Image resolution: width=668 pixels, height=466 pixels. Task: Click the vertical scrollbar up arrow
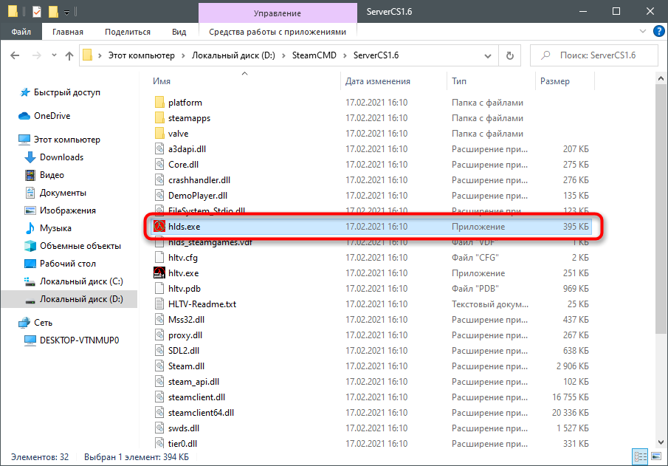coord(661,79)
